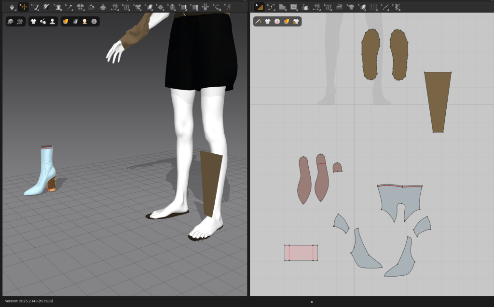The width and height of the screenshot is (494, 307).
Task: Click the Button tool in 3D toolbar
Action: click(x=160, y=7)
